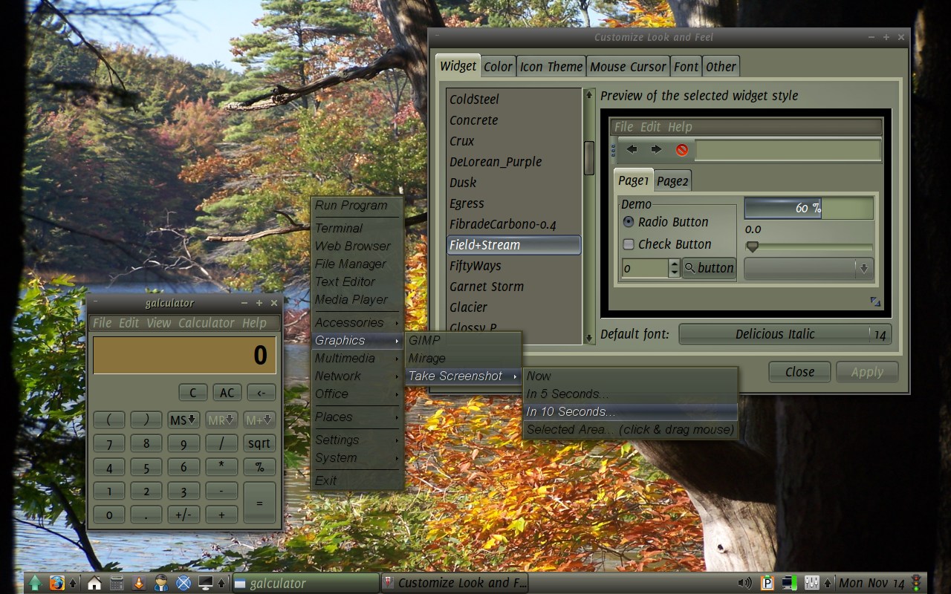Open the MS memory dropdown in galculator
Image resolution: width=951 pixels, height=594 pixels.
coord(183,420)
